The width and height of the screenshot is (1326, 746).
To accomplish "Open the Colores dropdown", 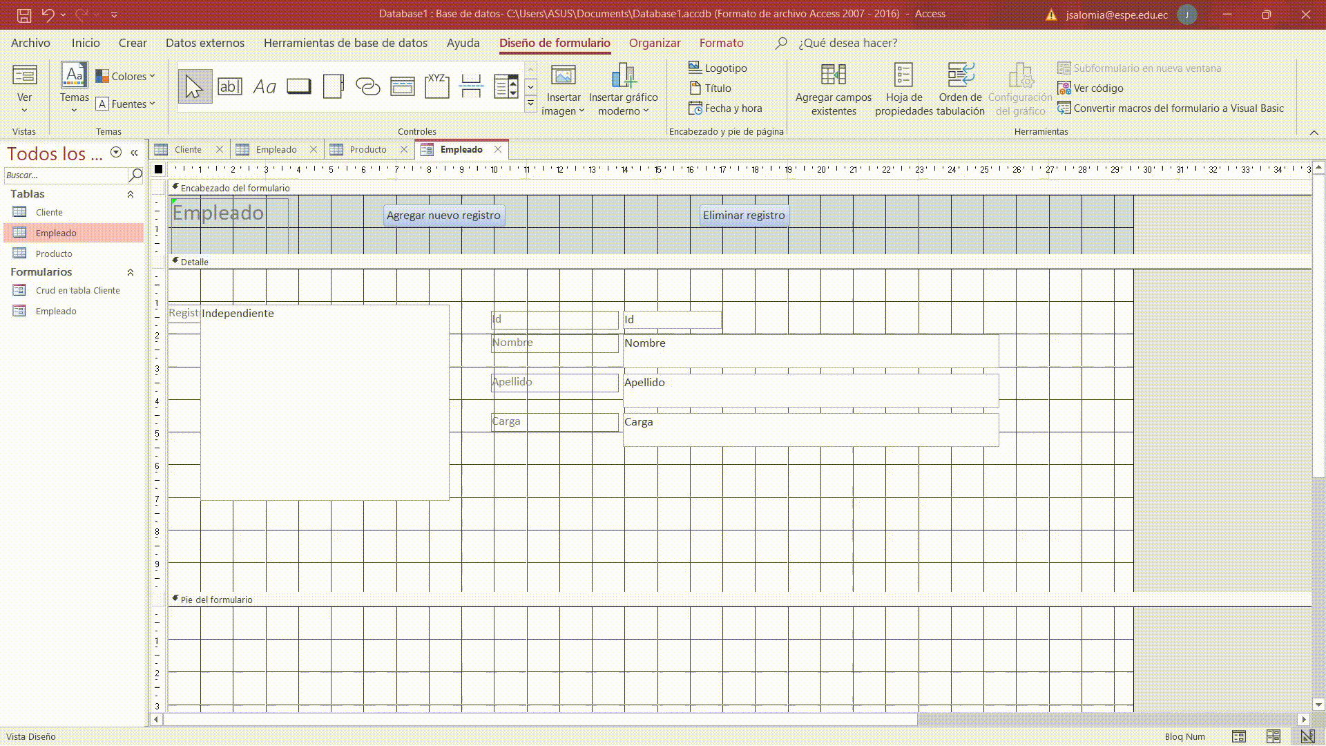I will 125,76.
